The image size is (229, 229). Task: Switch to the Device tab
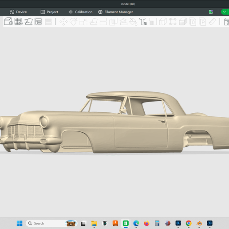18,12
